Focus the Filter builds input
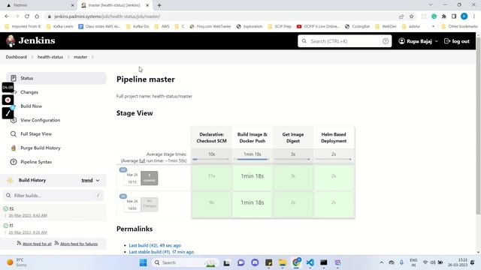The height and width of the screenshot is (270, 481). pos(53,195)
